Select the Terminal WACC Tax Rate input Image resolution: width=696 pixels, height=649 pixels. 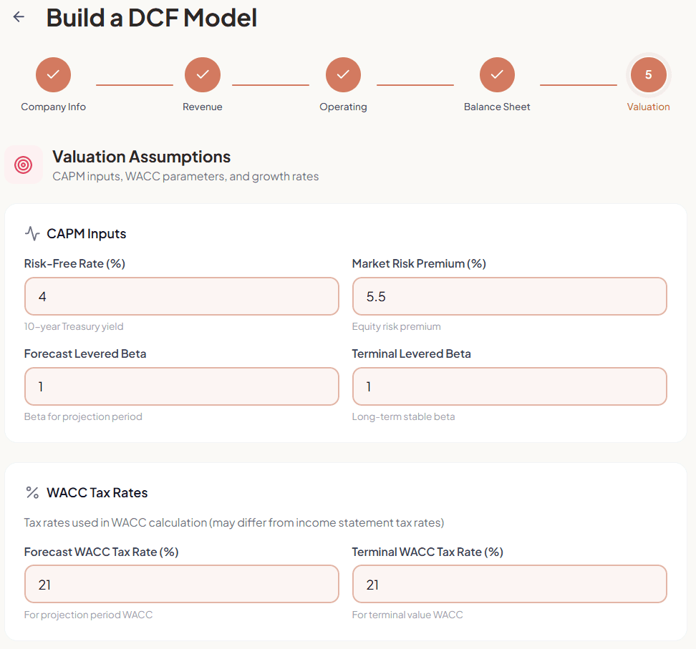509,584
